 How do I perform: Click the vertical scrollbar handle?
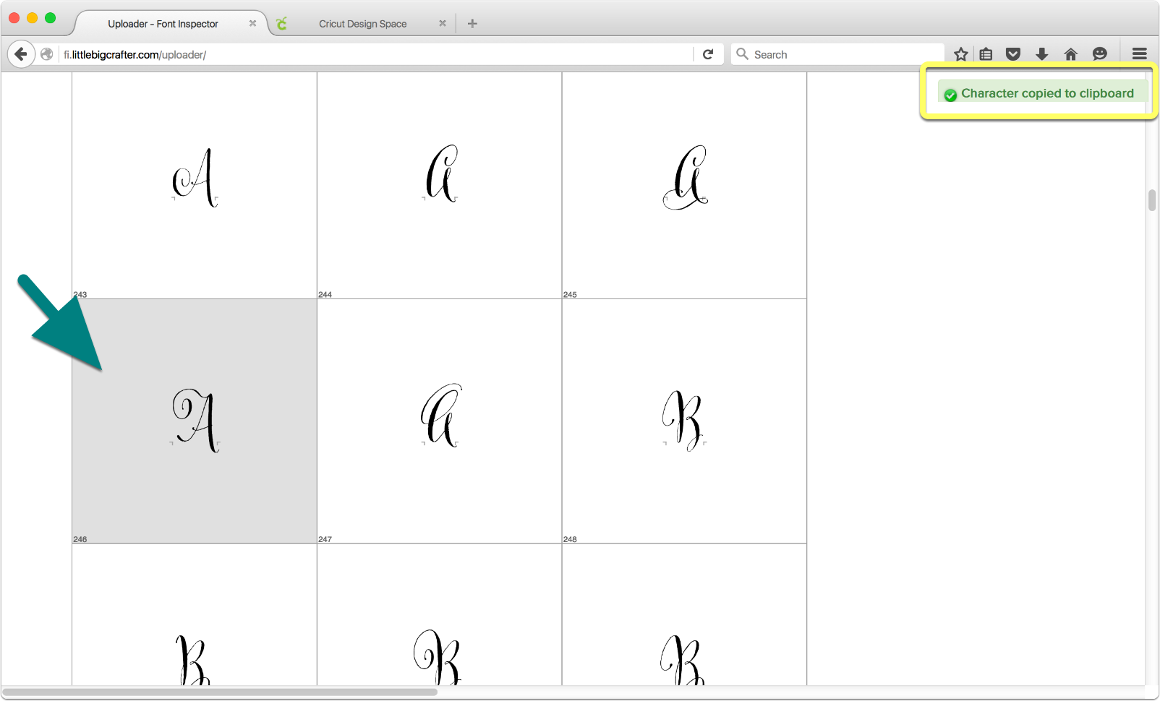1152,199
